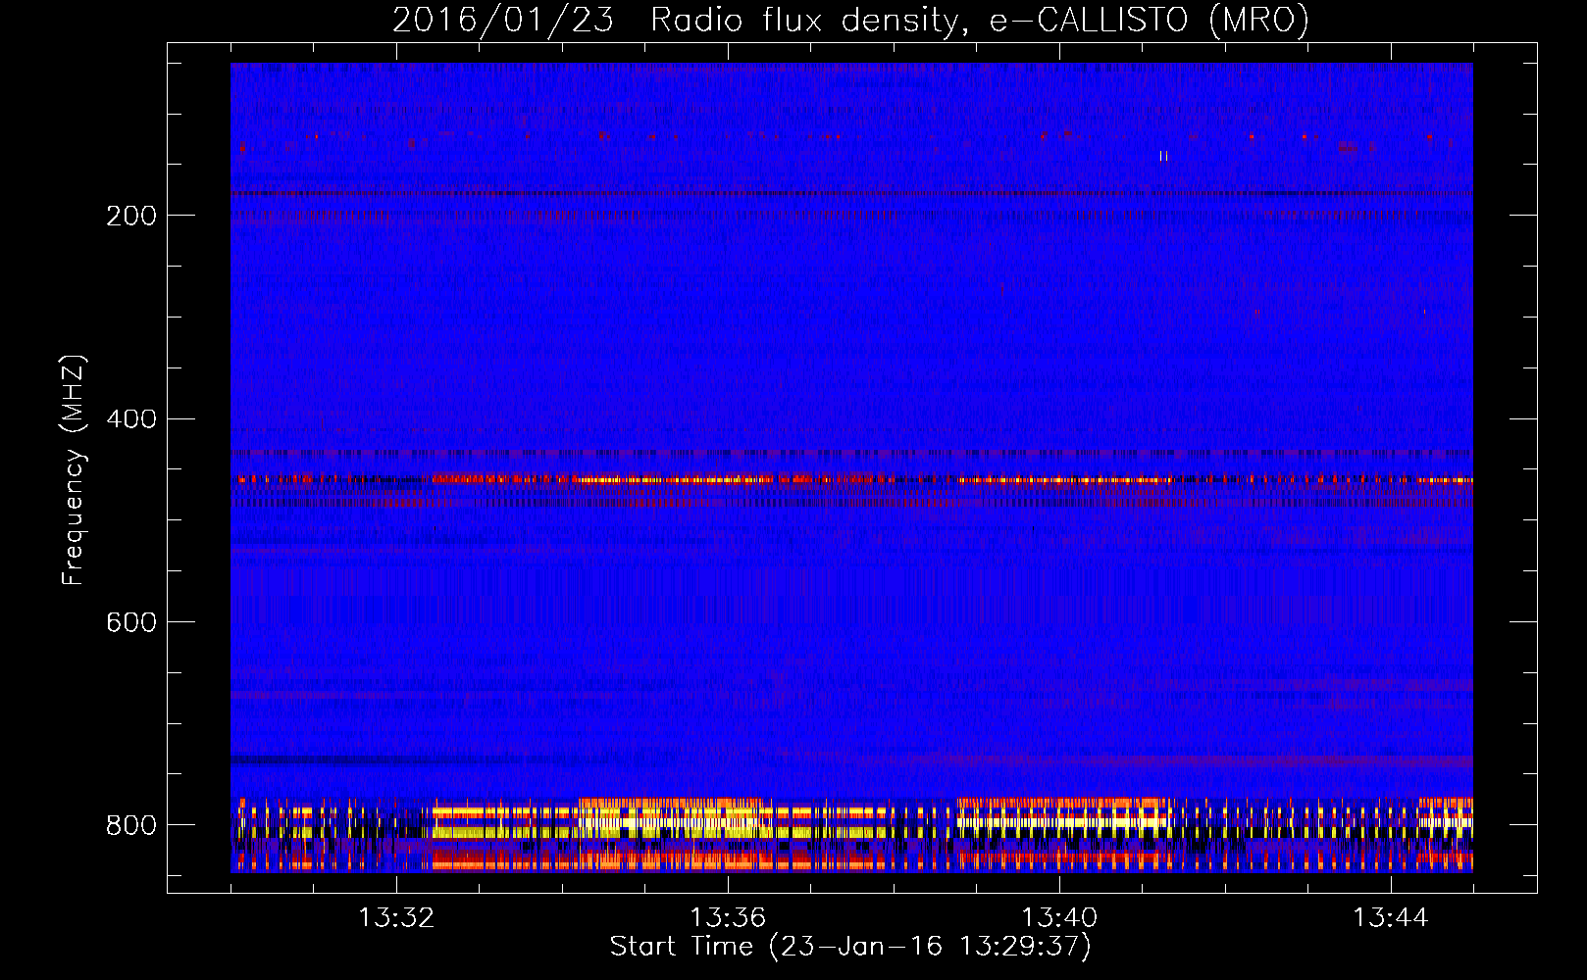Click the 13:44 time tick label
Viewport: 1587px width, 980px height.
[x=1391, y=918]
